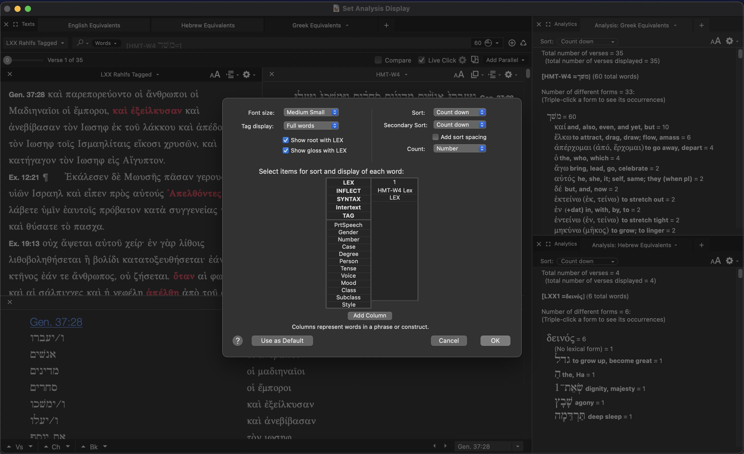Select the INFLECT item in the list

(348, 191)
